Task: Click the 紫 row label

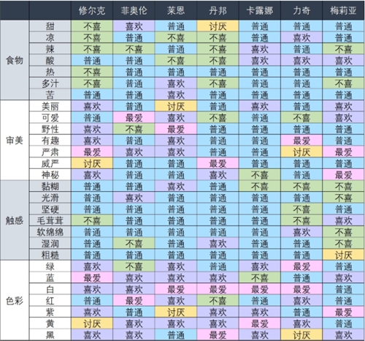Action: point(50,312)
